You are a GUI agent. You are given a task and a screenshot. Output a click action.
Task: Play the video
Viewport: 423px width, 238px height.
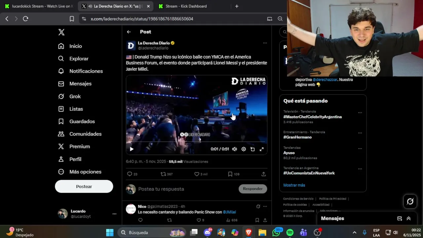pyautogui.click(x=132, y=149)
